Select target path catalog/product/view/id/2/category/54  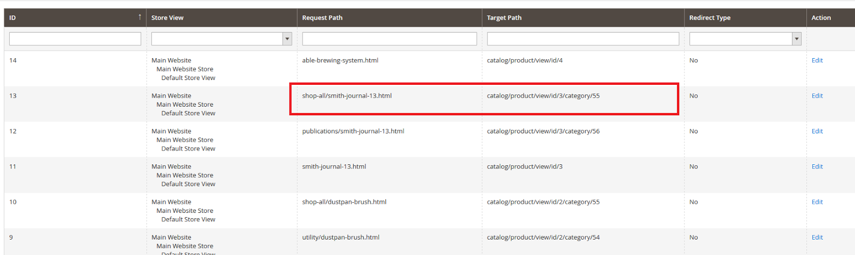543,237
